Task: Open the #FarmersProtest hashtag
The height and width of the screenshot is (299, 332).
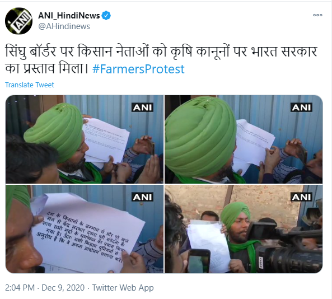Action: tap(138, 69)
